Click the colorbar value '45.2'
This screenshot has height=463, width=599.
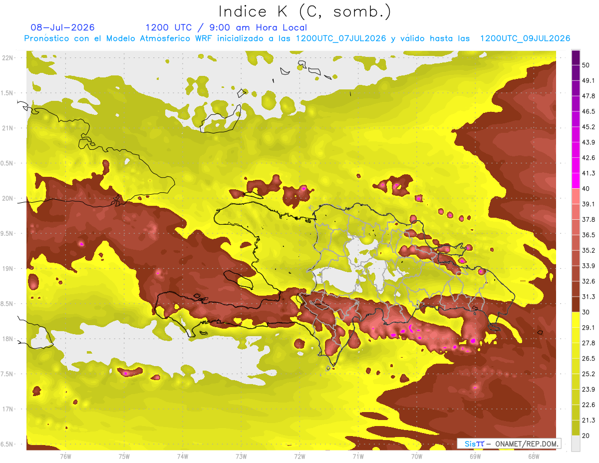[x=589, y=127]
